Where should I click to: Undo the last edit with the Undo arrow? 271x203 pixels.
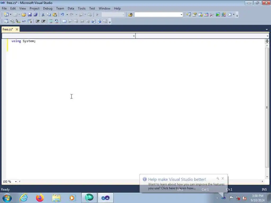click(62, 15)
